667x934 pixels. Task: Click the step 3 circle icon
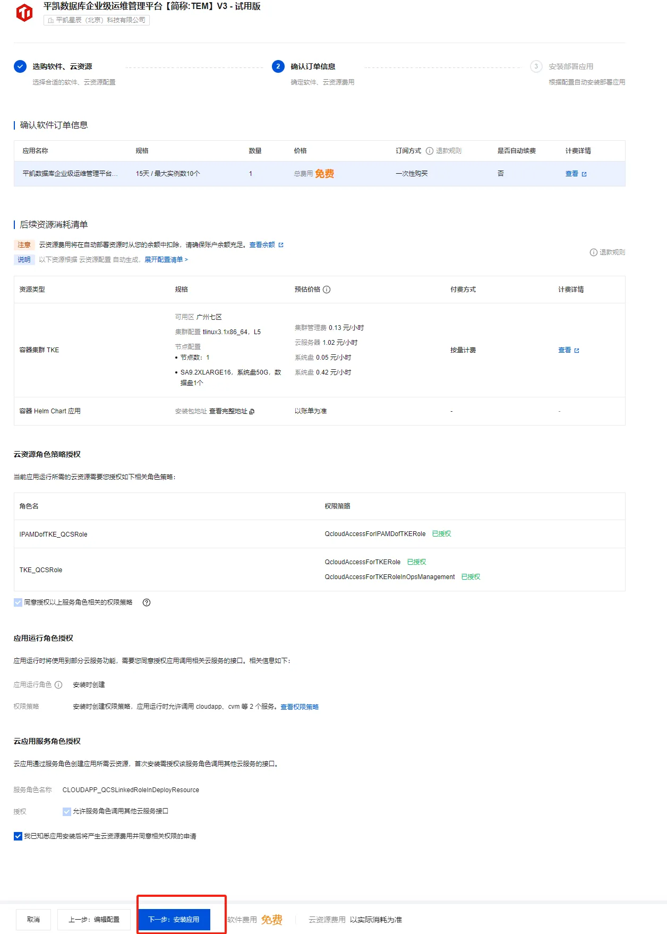(x=536, y=66)
